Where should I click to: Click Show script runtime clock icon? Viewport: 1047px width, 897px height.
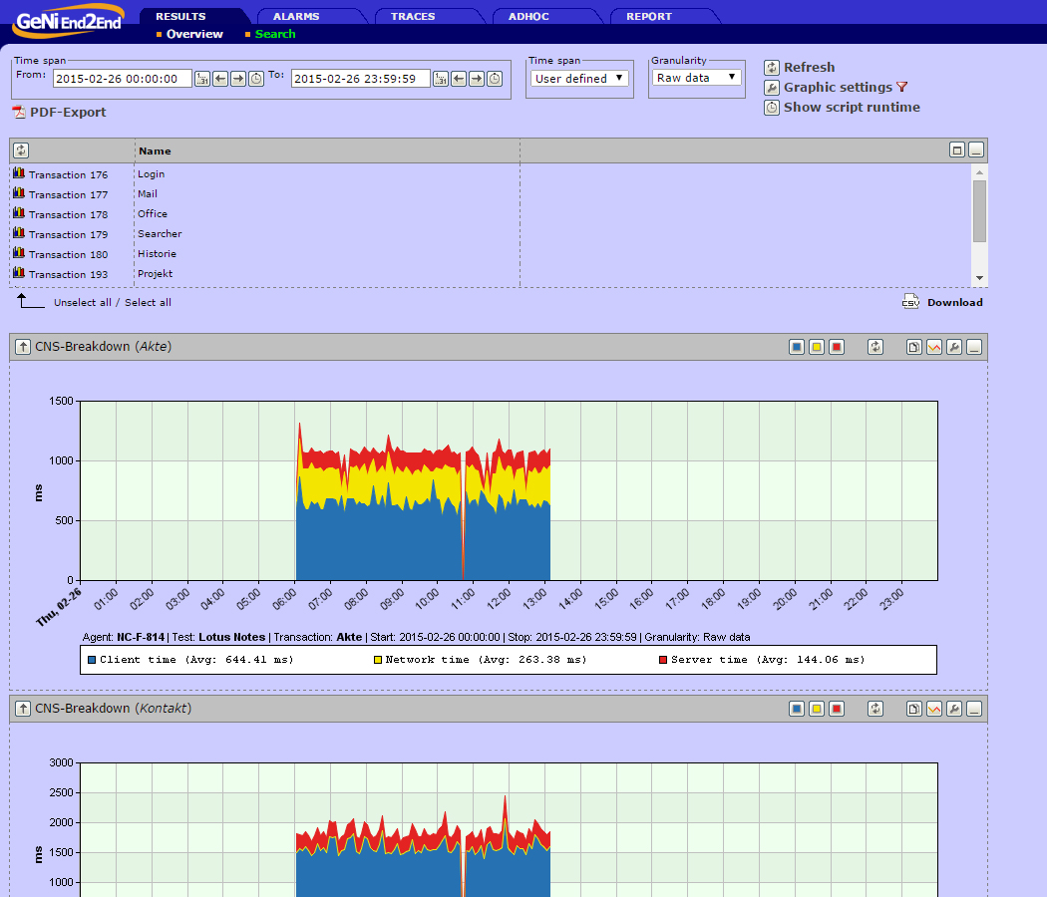tap(771, 108)
